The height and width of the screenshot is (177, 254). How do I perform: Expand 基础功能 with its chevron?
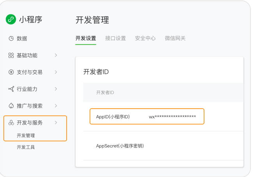click(56, 55)
